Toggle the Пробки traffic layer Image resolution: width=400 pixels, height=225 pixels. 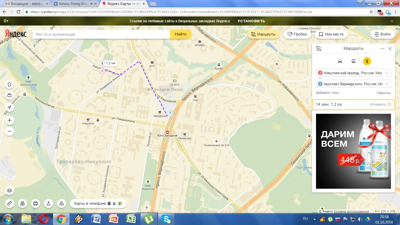pos(297,34)
